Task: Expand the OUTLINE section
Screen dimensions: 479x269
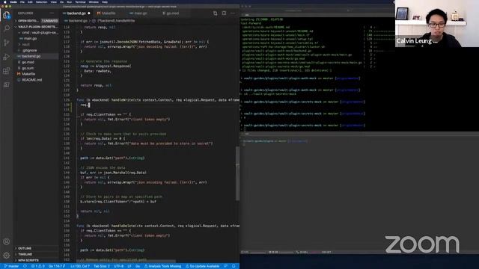Action: click(x=25, y=249)
